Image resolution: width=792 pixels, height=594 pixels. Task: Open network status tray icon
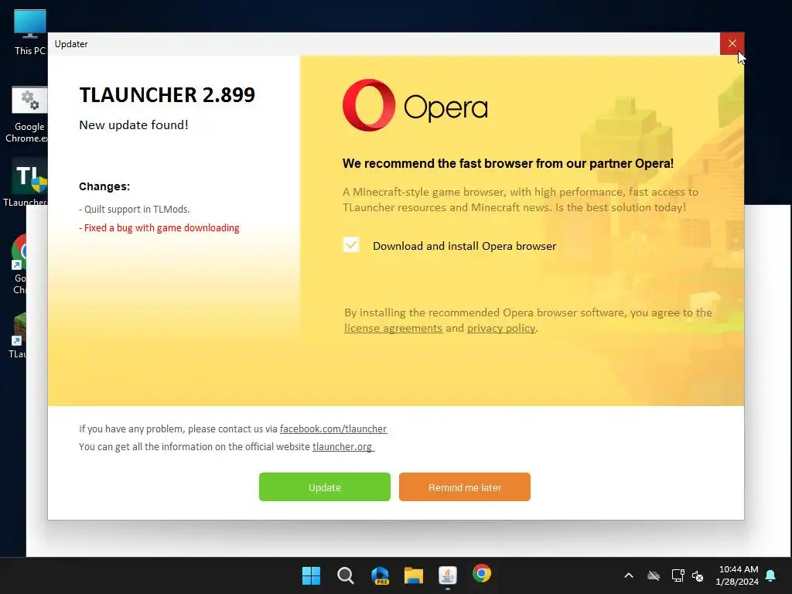pos(678,575)
